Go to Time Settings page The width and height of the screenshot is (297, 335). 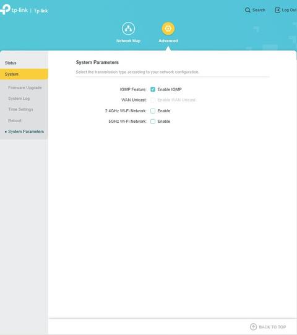tap(20, 109)
